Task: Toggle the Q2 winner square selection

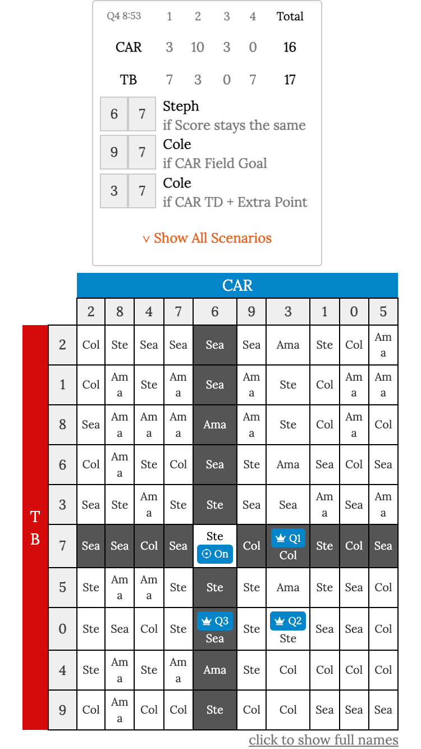Action: click(x=288, y=629)
